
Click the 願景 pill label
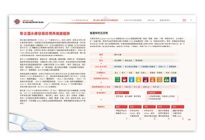point(101,55)
